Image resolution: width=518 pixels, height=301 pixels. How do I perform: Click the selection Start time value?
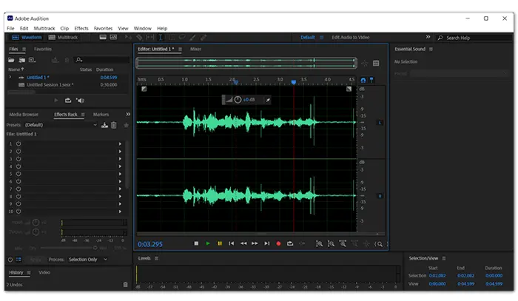pos(437,276)
